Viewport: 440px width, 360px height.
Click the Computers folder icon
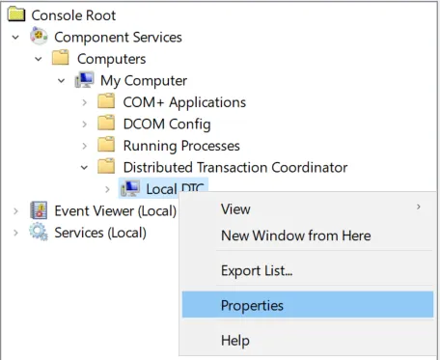click(61, 58)
